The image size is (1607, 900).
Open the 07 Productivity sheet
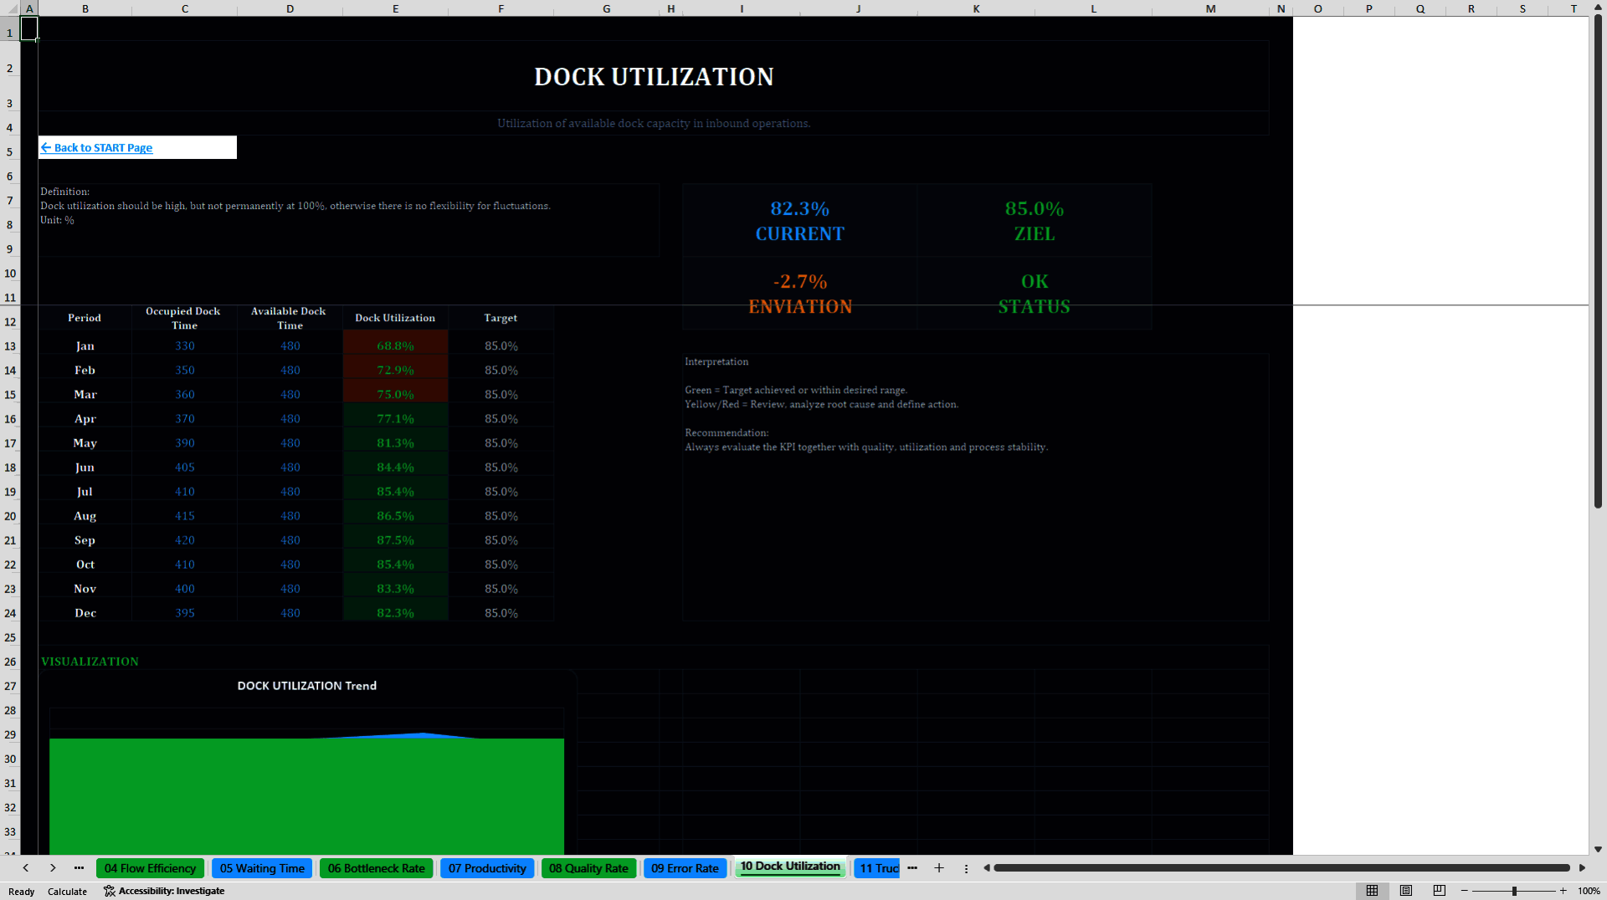pyautogui.click(x=487, y=868)
